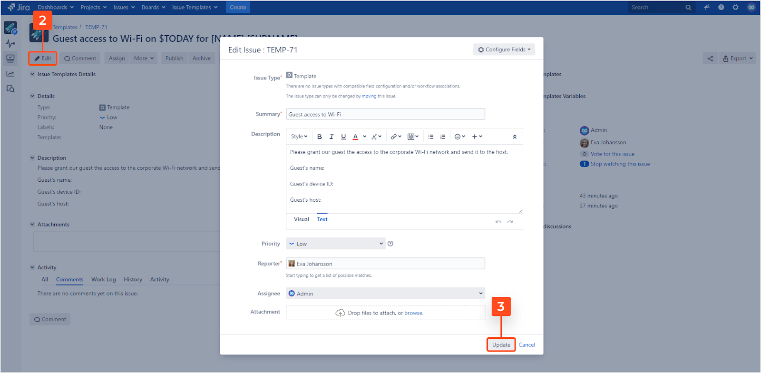Open the Configure Fields dropdown
761x373 pixels.
[504, 49]
